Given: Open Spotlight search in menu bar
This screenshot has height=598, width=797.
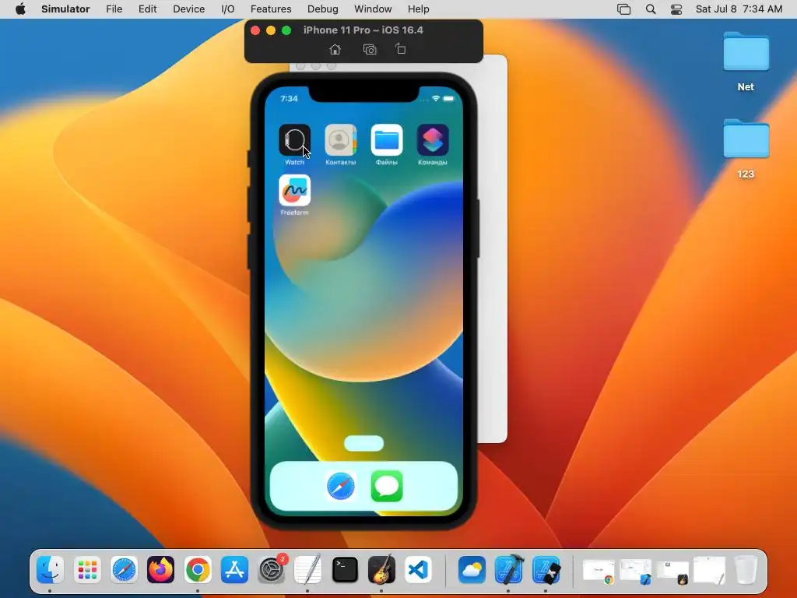Looking at the screenshot, I should pyautogui.click(x=651, y=9).
